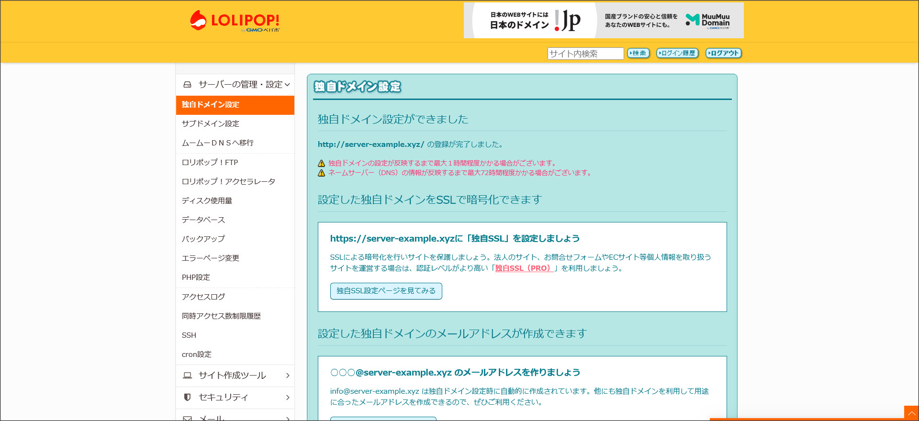Follow the 独自SSL（PRO） link

(x=524, y=268)
